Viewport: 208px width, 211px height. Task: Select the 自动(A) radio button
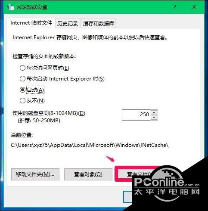[x=32, y=90]
